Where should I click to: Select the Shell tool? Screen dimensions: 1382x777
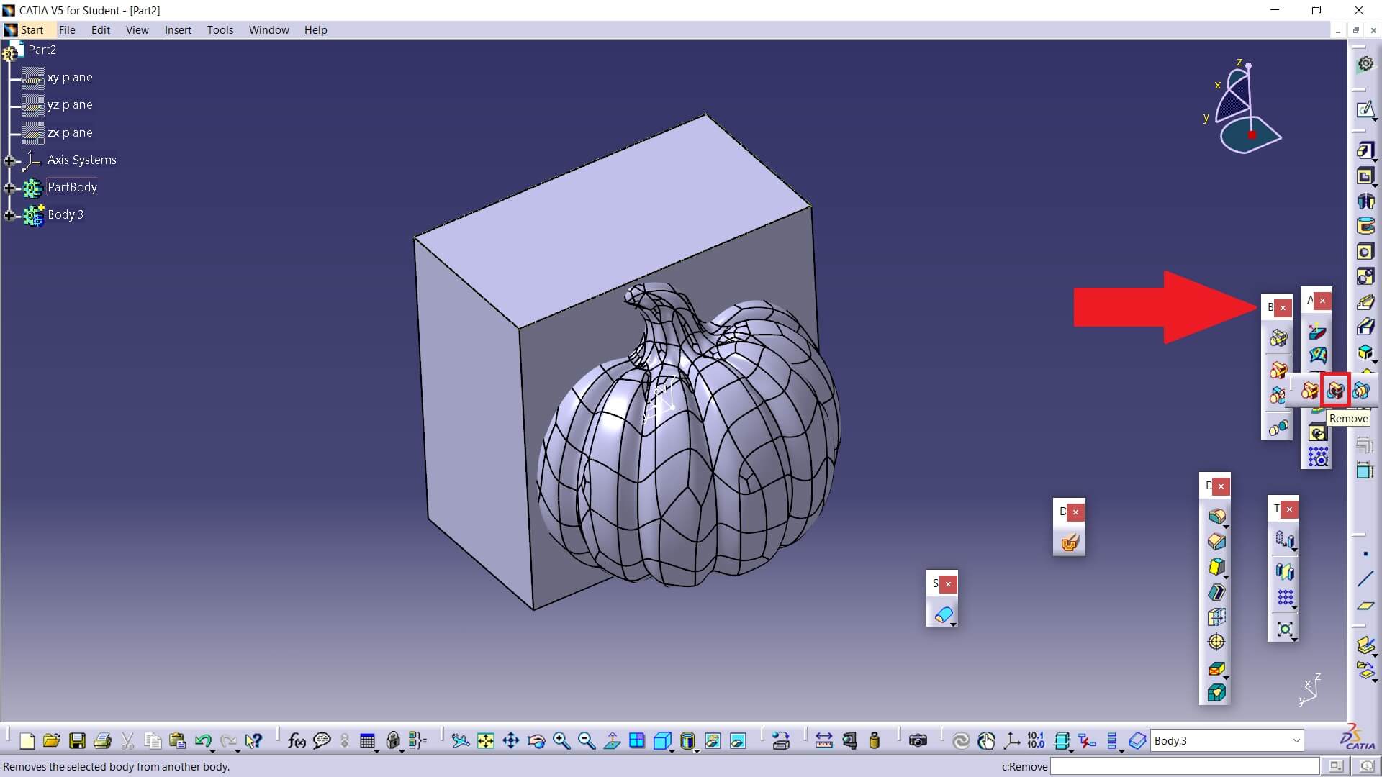(1216, 592)
